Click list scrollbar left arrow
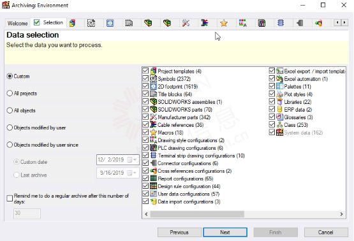This screenshot has height=241, width=354. pyautogui.click(x=146, y=214)
